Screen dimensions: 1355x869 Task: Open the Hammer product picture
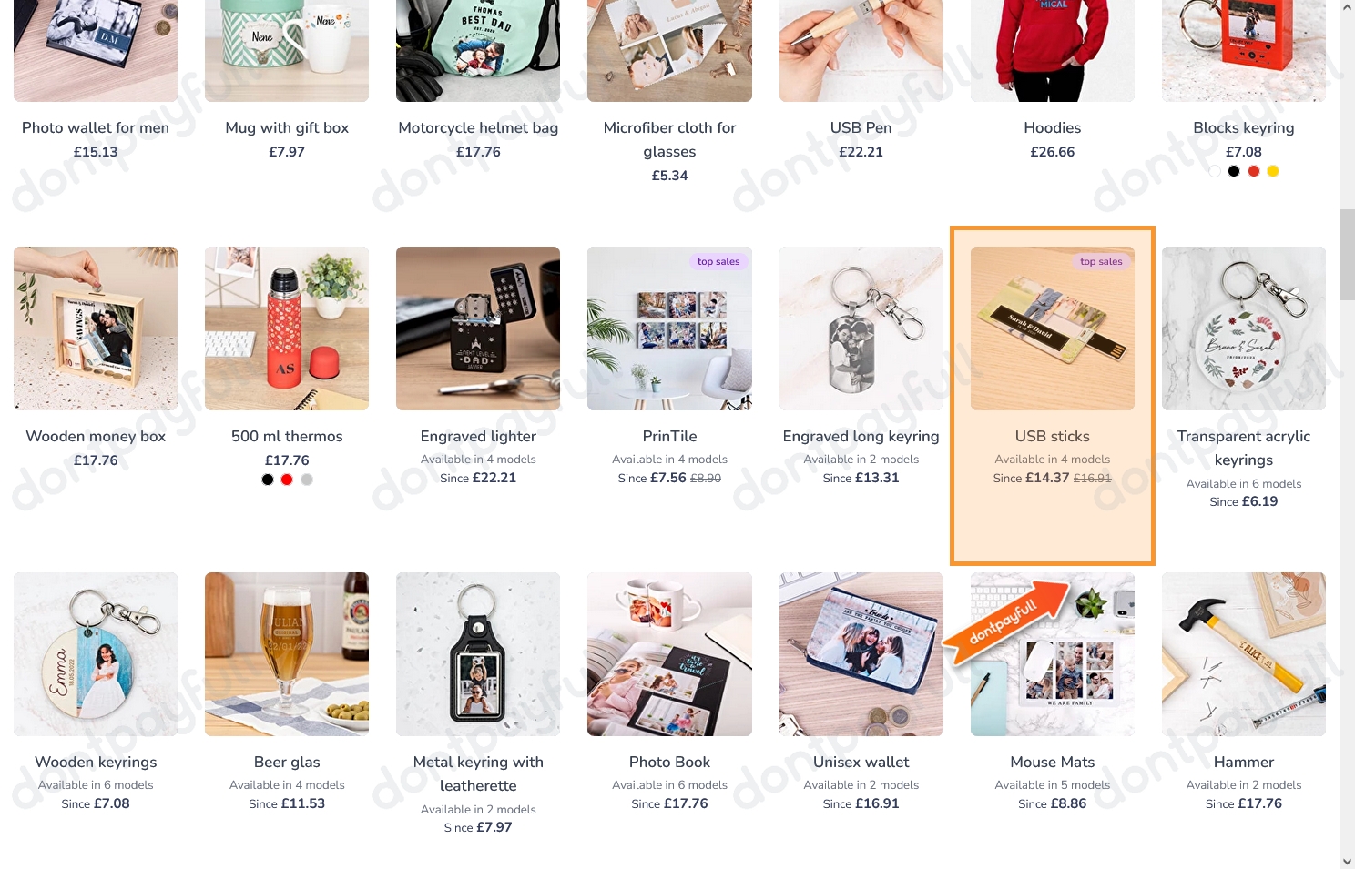[1244, 654]
